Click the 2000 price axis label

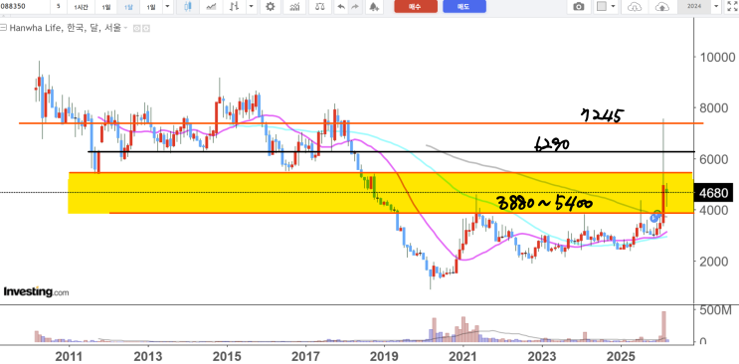pos(715,262)
